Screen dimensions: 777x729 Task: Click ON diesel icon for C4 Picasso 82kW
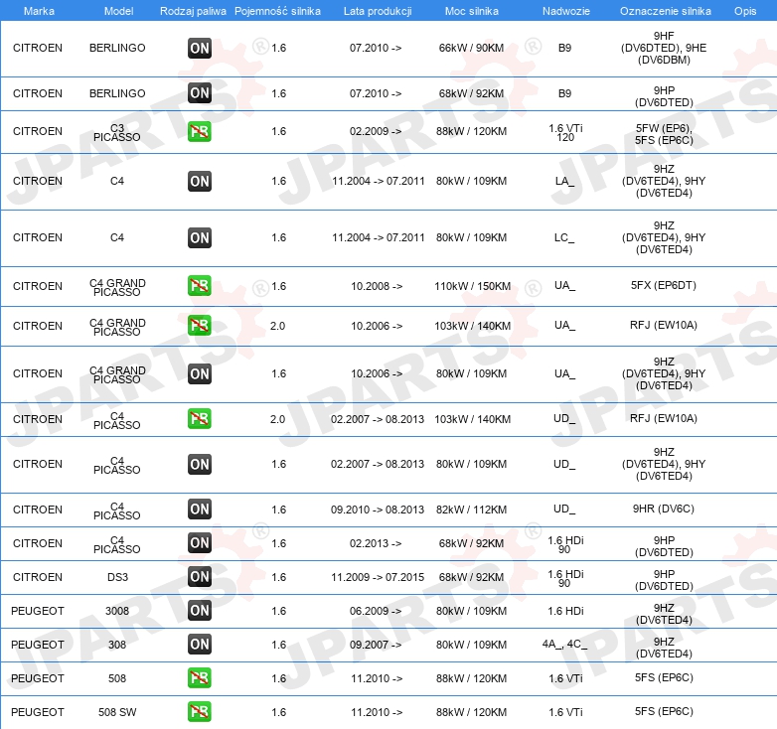pos(200,510)
